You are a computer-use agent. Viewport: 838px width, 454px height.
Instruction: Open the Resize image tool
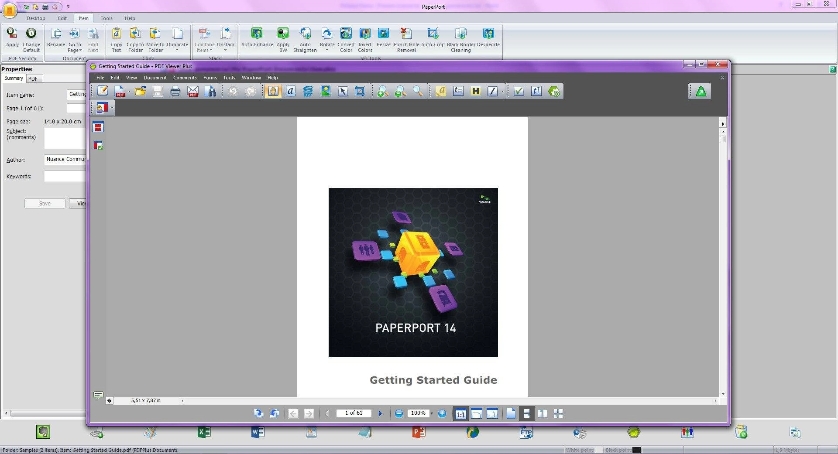pyautogui.click(x=383, y=38)
